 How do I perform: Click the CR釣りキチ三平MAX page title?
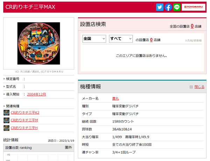tap(30, 7)
